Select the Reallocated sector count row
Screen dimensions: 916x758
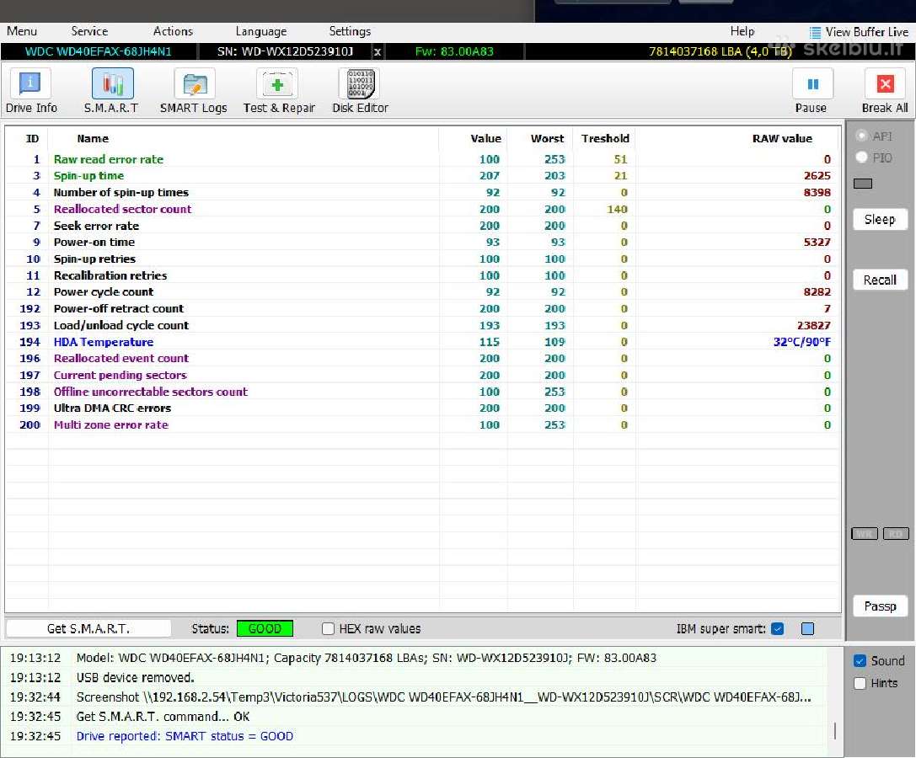(423, 209)
